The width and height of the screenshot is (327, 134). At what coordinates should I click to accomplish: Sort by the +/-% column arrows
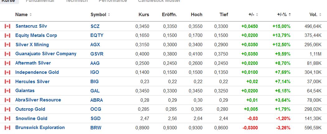click(x=290, y=15)
